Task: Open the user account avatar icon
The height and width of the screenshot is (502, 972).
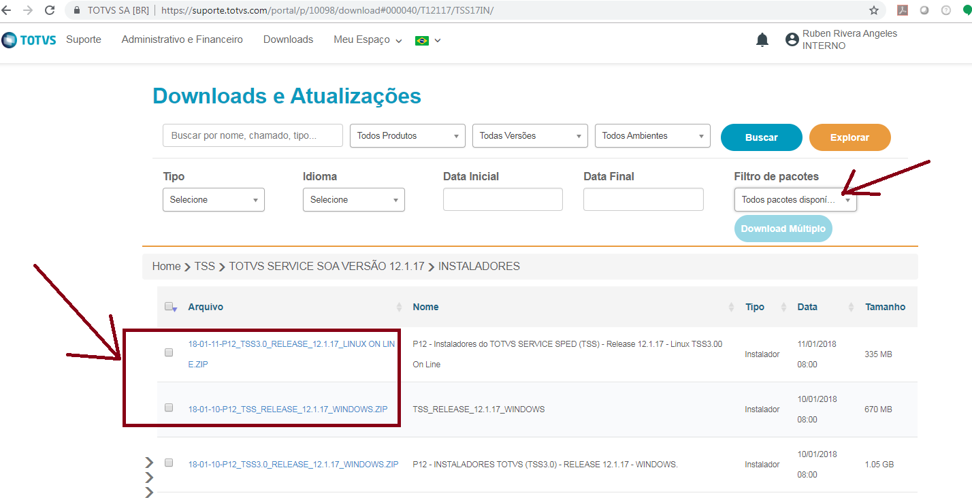Action: tap(792, 39)
